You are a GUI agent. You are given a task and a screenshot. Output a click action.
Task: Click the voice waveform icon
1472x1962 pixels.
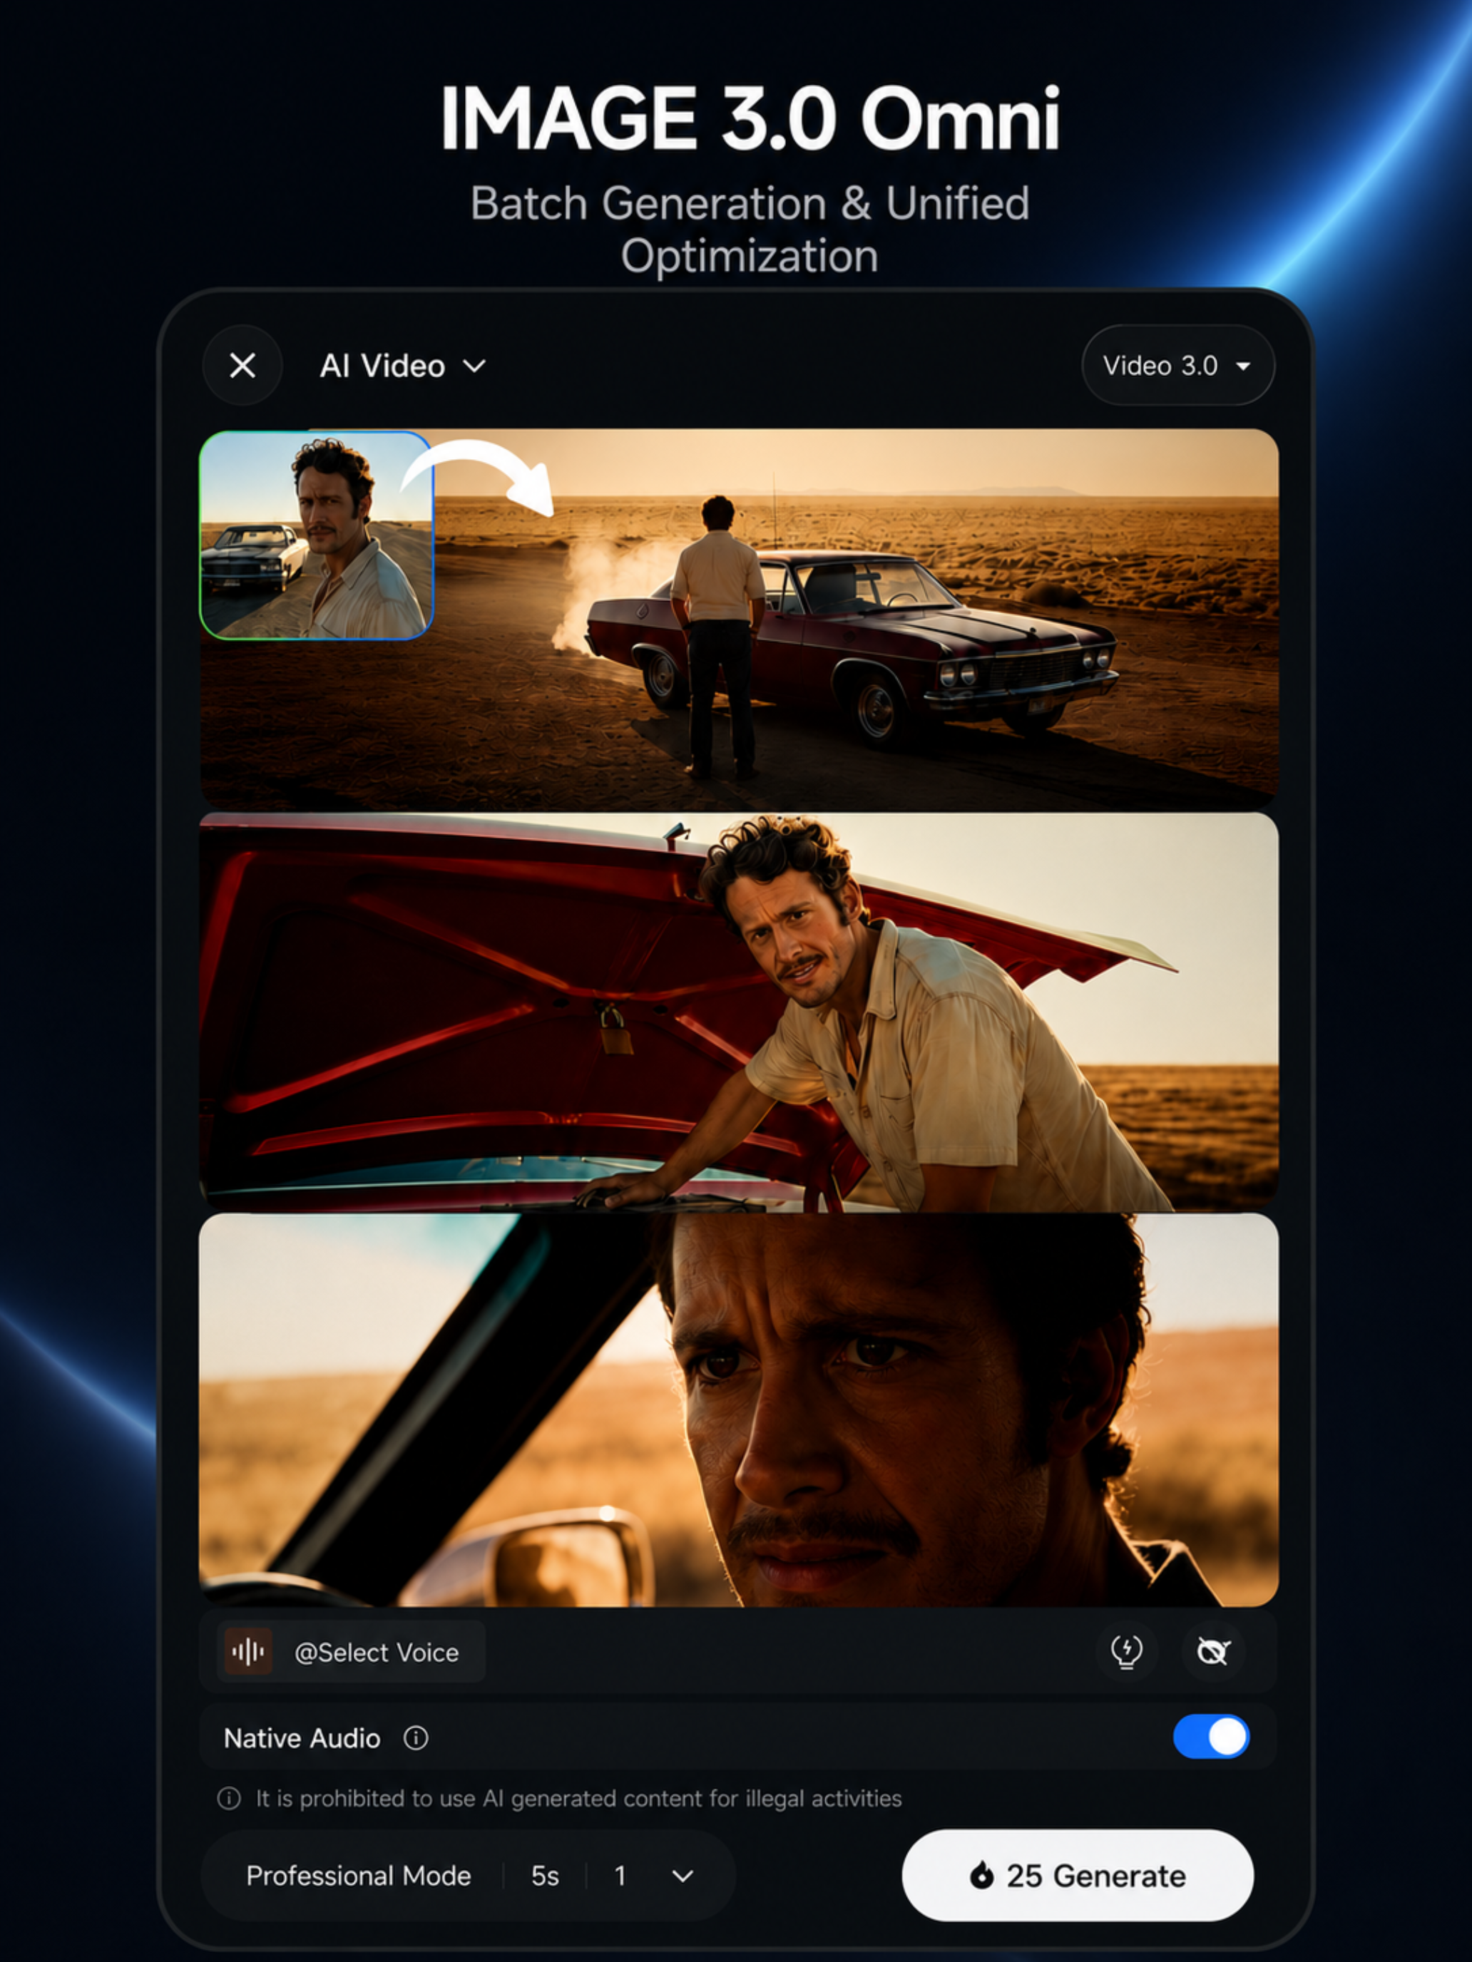[x=248, y=1652]
